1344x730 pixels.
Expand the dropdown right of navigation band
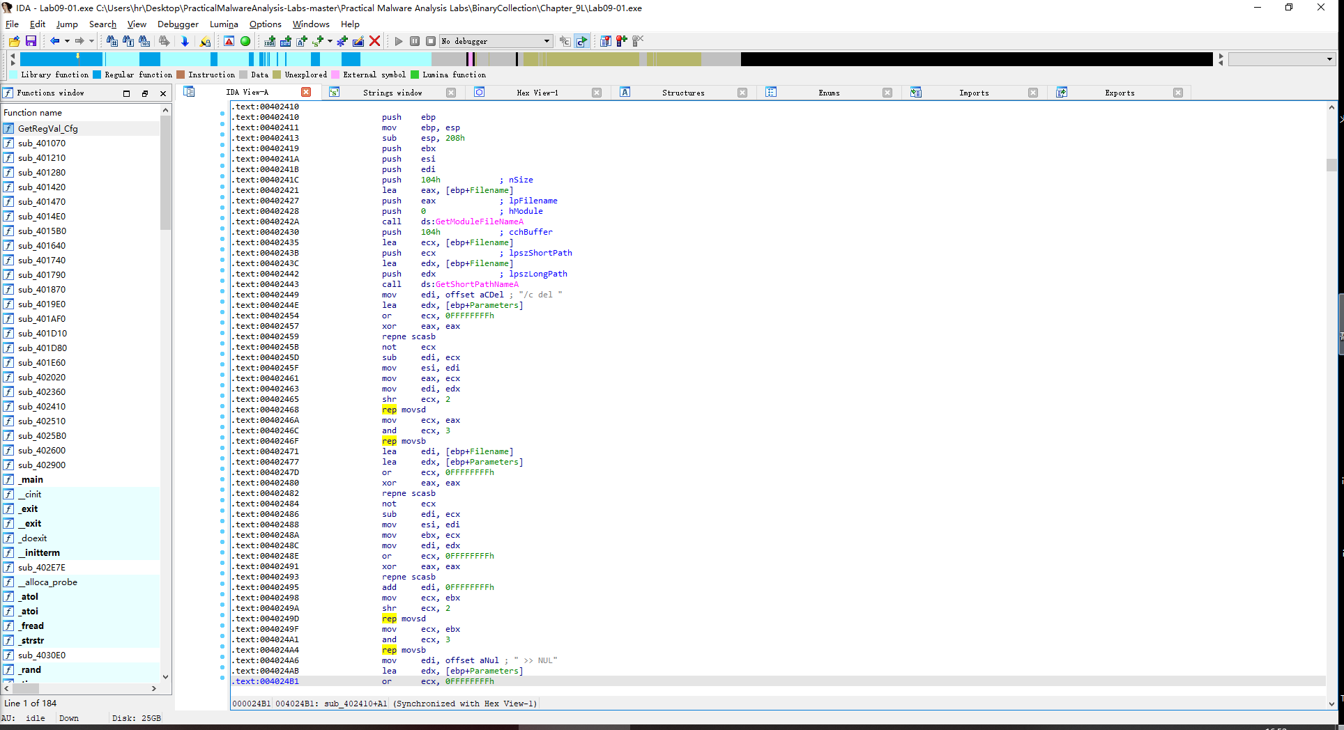tap(1329, 59)
